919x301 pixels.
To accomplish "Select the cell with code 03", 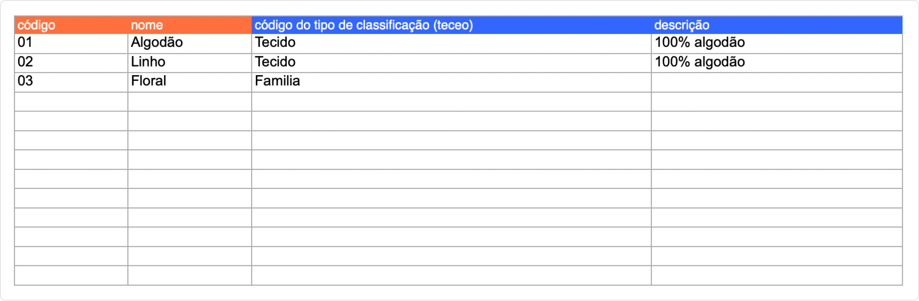I will tap(71, 82).
